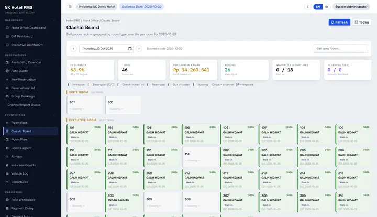Collapse the Dashboard sidebar section

click(54, 20)
